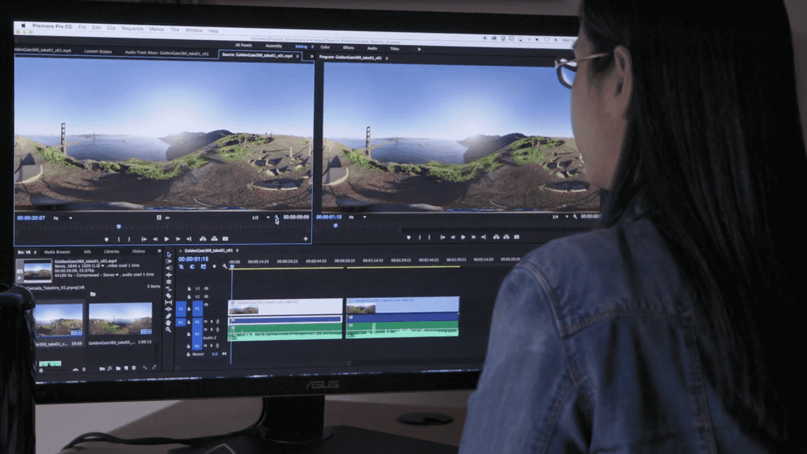Open Program monitor Fit zoom dropdown

[x=358, y=217]
